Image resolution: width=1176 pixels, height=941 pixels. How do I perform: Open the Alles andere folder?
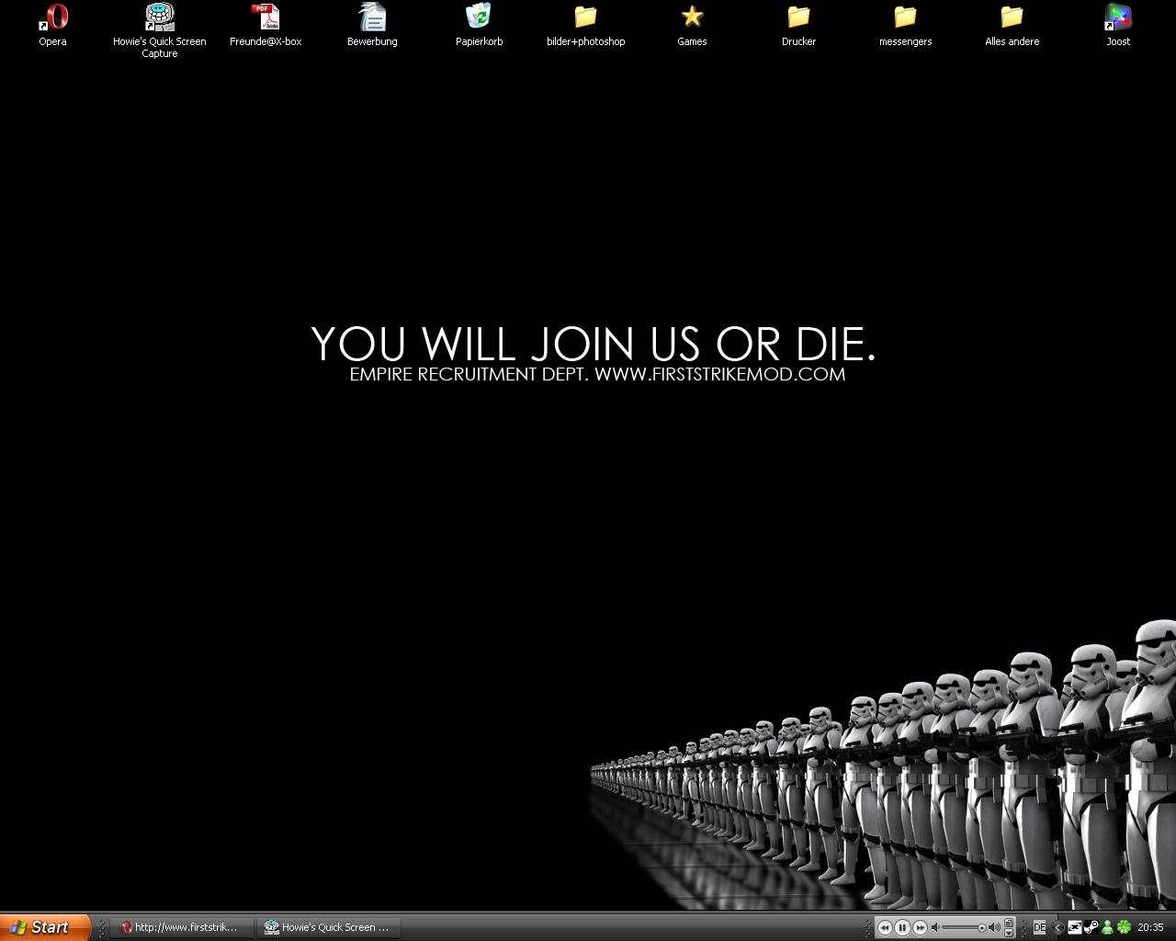coord(1012,17)
